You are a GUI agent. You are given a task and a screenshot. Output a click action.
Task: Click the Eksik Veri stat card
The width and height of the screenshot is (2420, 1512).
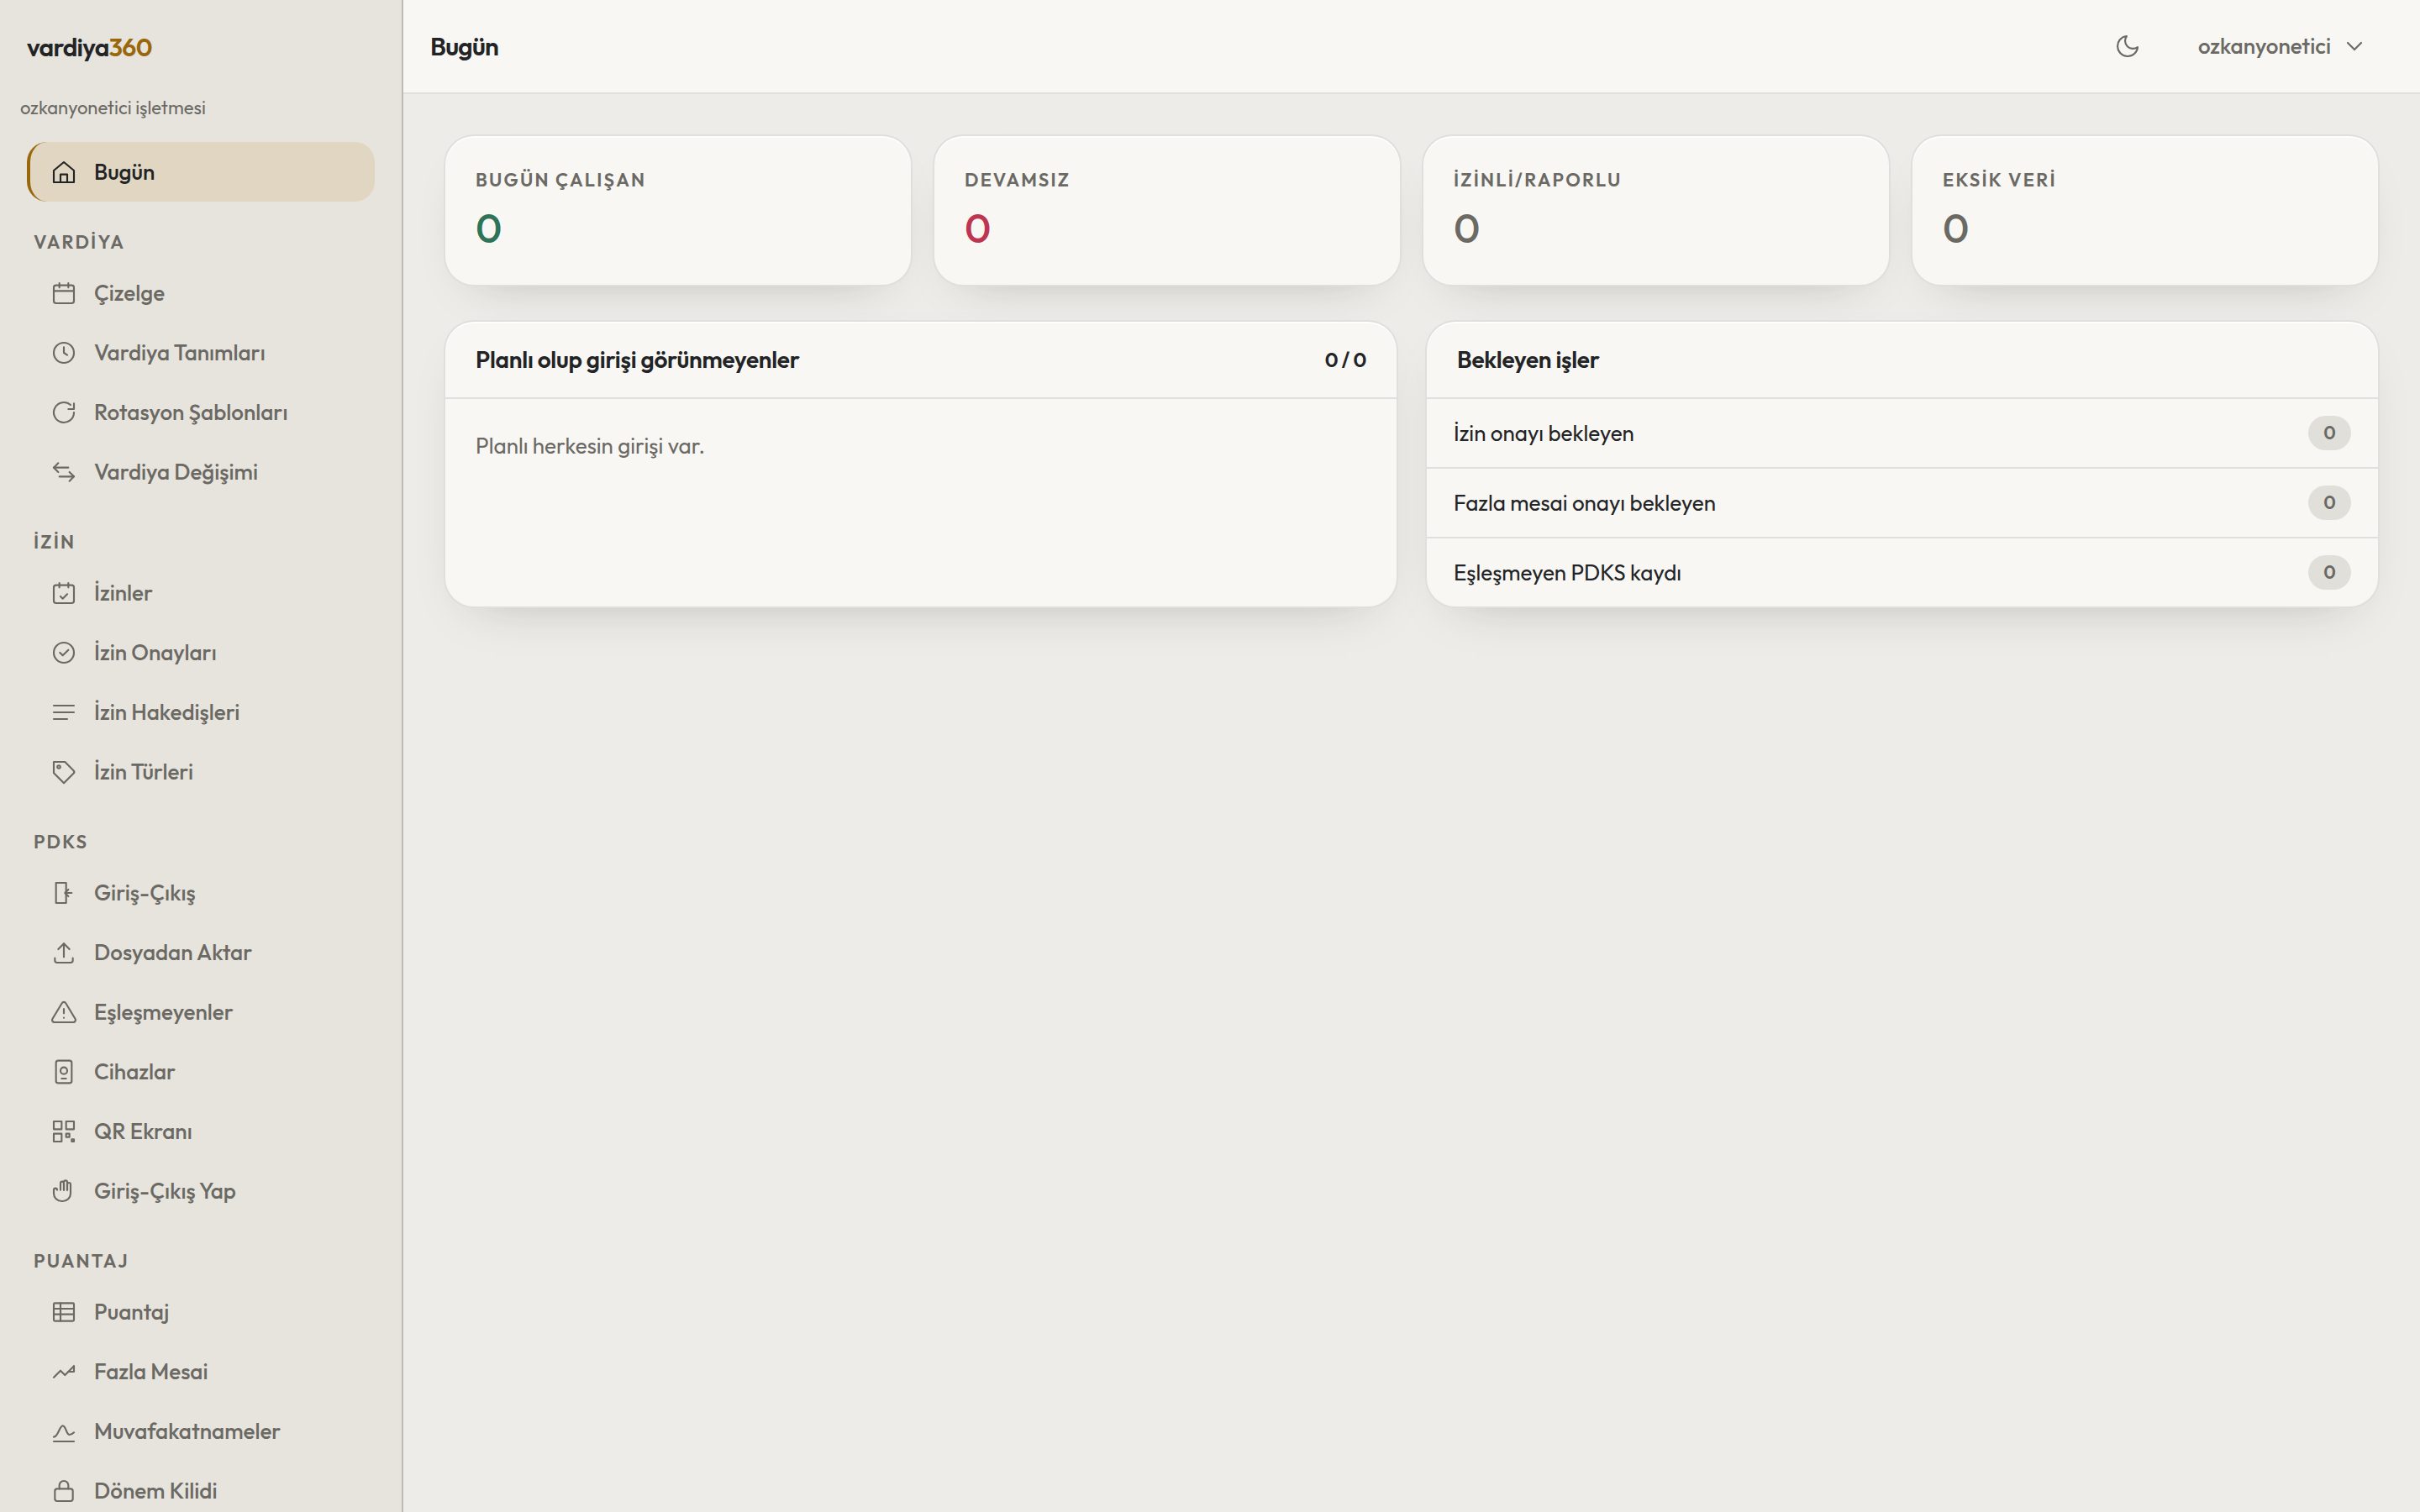pyautogui.click(x=2144, y=210)
